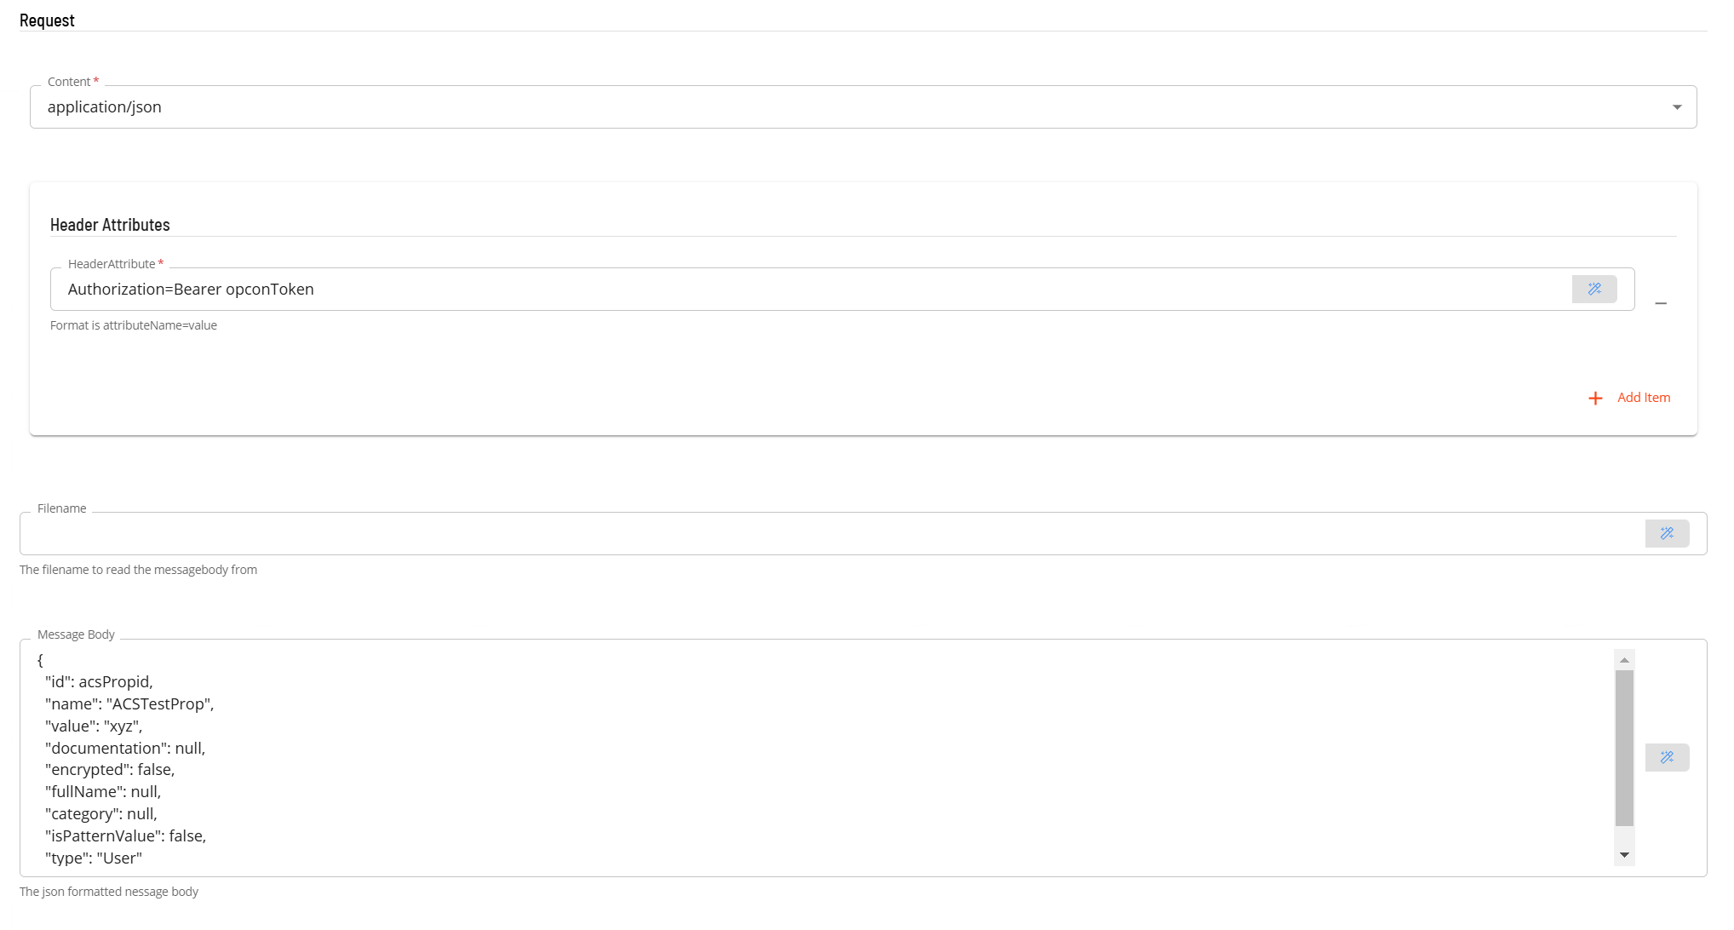Remove the header attribute with minus icon
This screenshot has height=930, width=1734.
click(x=1661, y=303)
